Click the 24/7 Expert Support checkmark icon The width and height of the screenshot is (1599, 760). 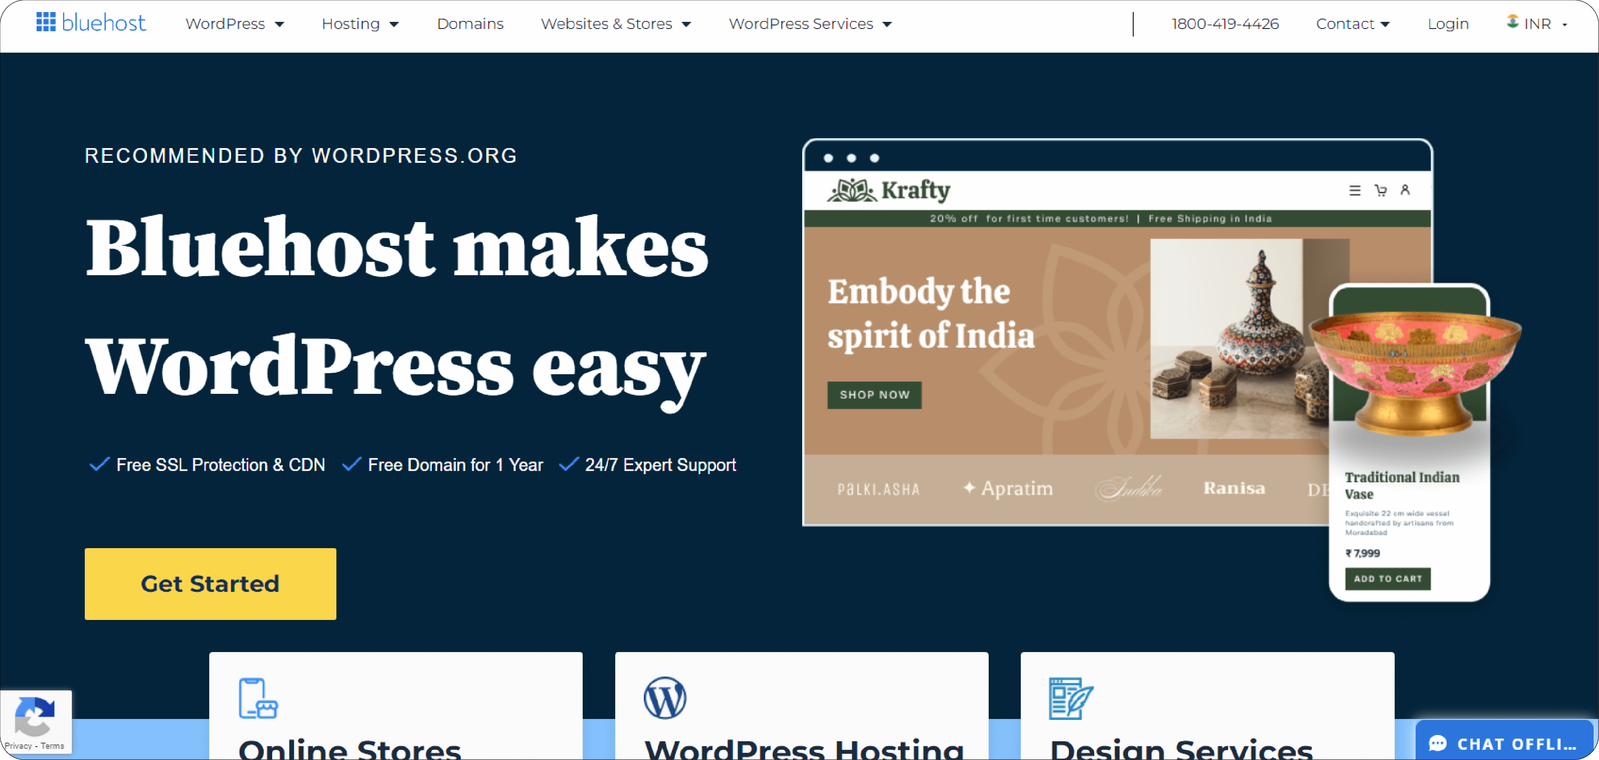[x=569, y=464]
